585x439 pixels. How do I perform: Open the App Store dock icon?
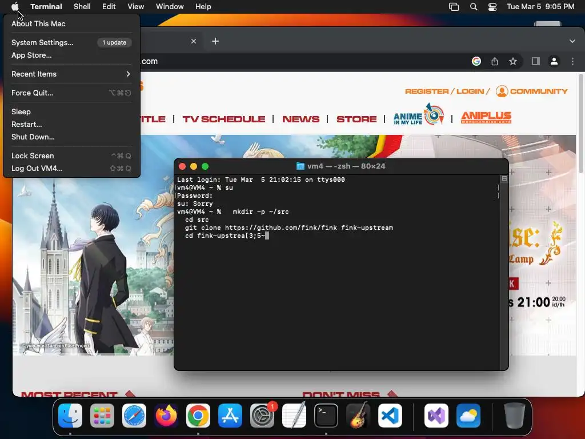pos(230,416)
